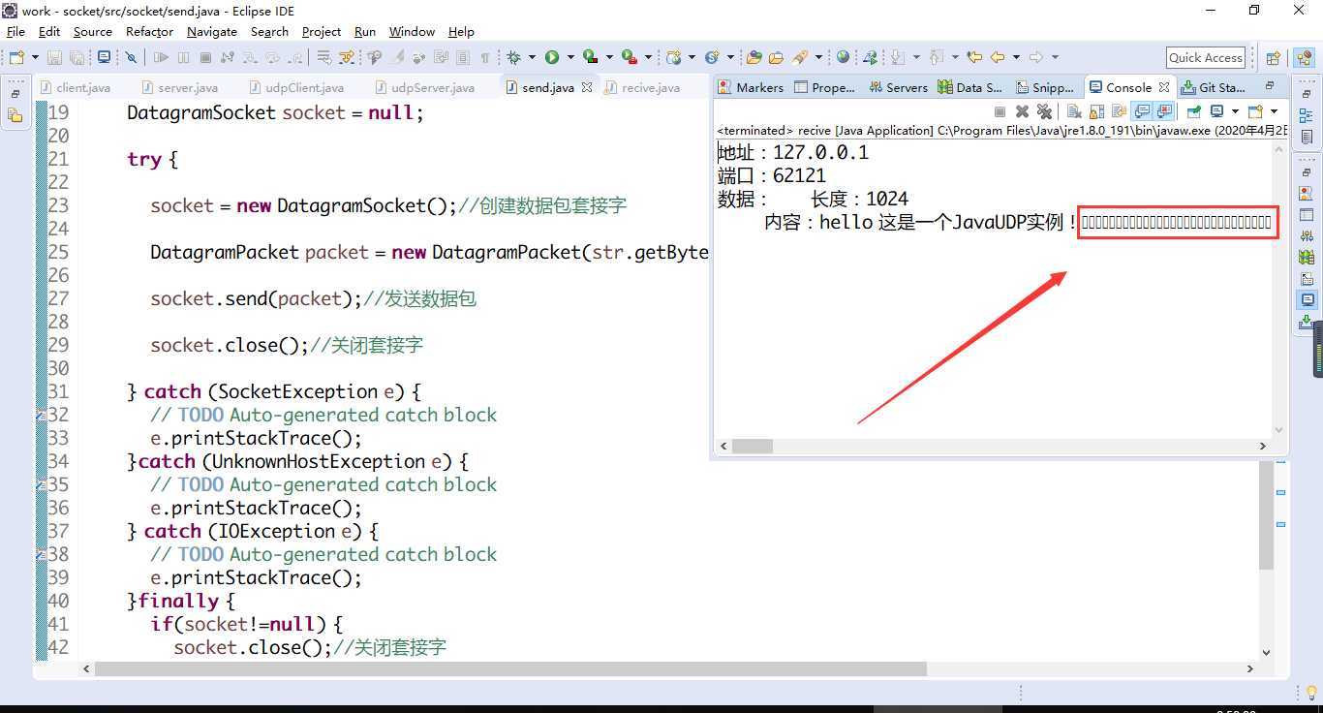Image resolution: width=1323 pixels, height=713 pixels.
Task: Open the Debug launch icon in toolbar
Action: (x=514, y=57)
